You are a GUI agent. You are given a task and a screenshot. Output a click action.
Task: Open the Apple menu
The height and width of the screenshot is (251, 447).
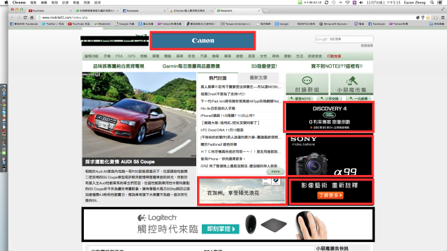click(x=6, y=2)
